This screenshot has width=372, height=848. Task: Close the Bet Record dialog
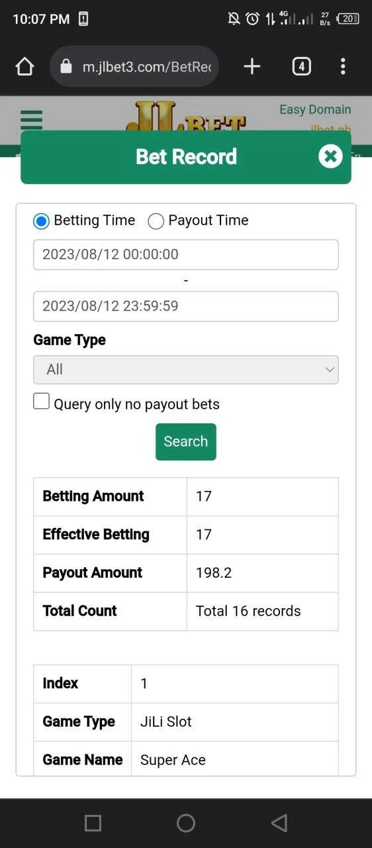(330, 156)
